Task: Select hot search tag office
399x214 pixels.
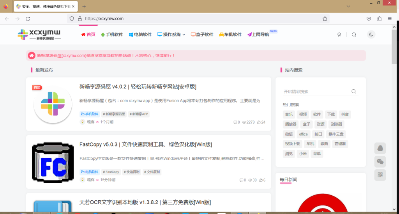Action: [x=303, y=134]
